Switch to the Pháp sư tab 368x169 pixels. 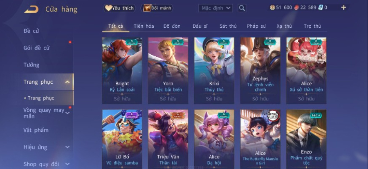[256, 26]
